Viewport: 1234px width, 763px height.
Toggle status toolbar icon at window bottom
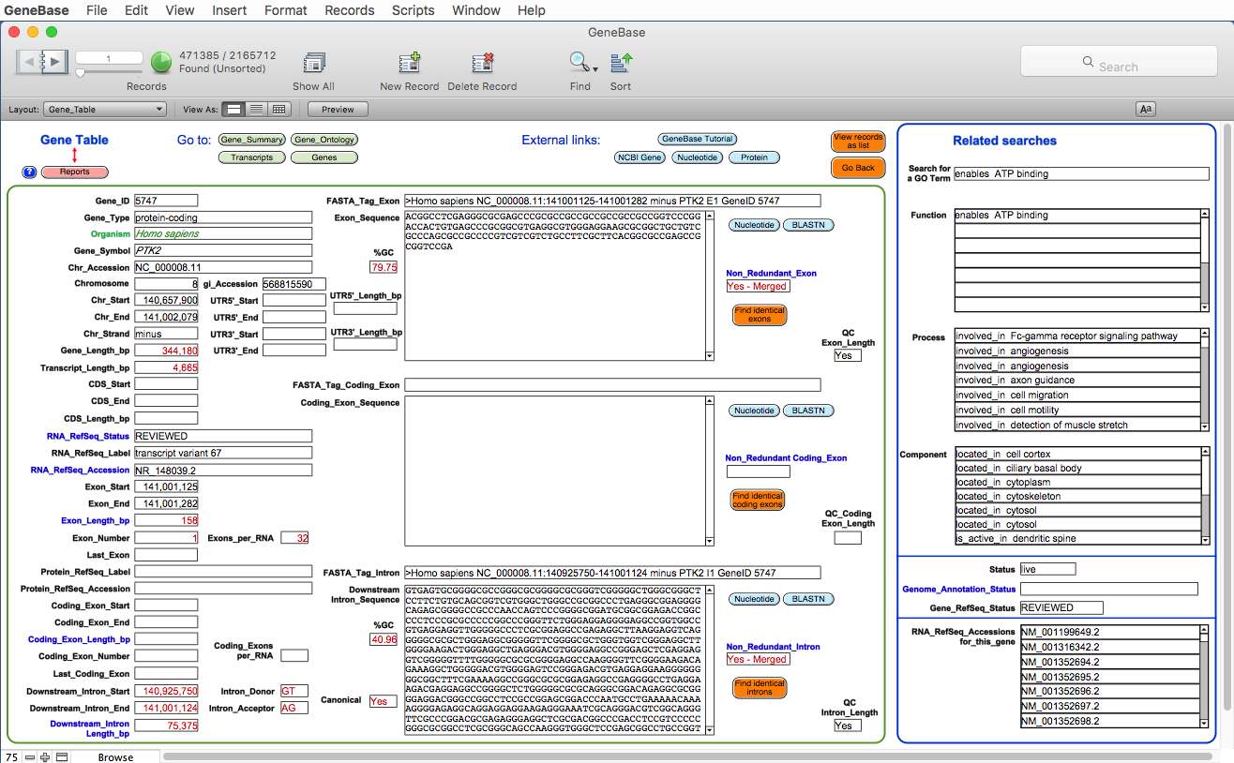coord(62,756)
